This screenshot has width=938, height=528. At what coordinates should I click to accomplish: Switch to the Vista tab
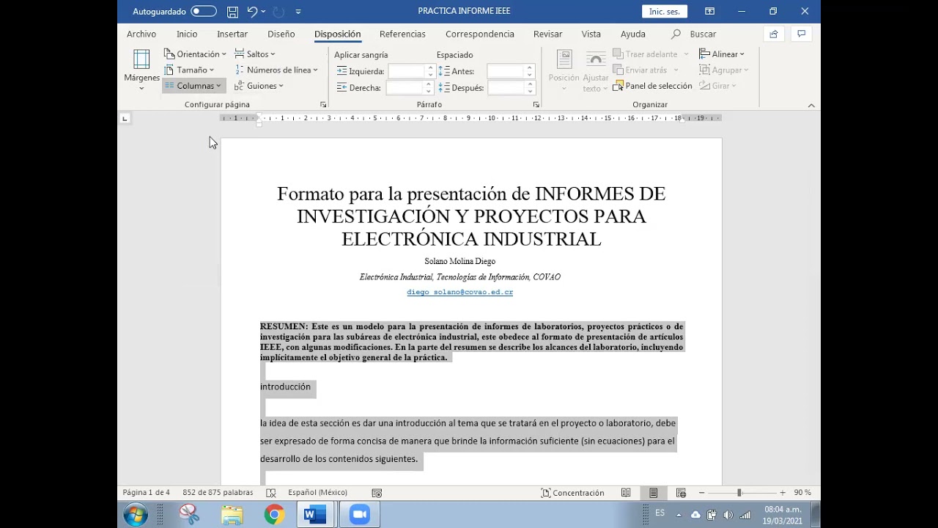[x=591, y=34]
